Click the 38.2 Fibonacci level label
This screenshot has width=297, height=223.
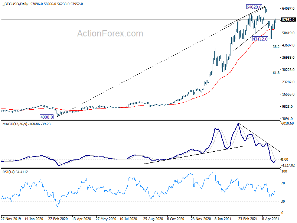[x=276, y=46]
